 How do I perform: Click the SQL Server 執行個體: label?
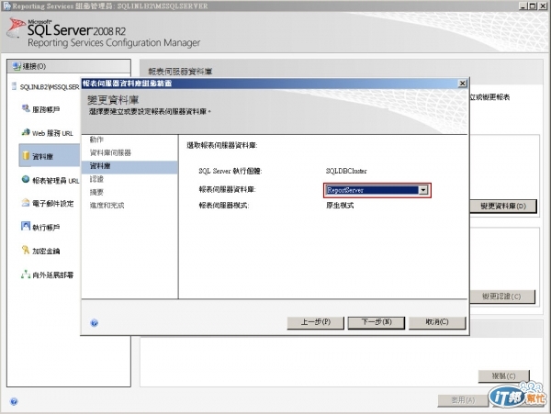(x=231, y=171)
